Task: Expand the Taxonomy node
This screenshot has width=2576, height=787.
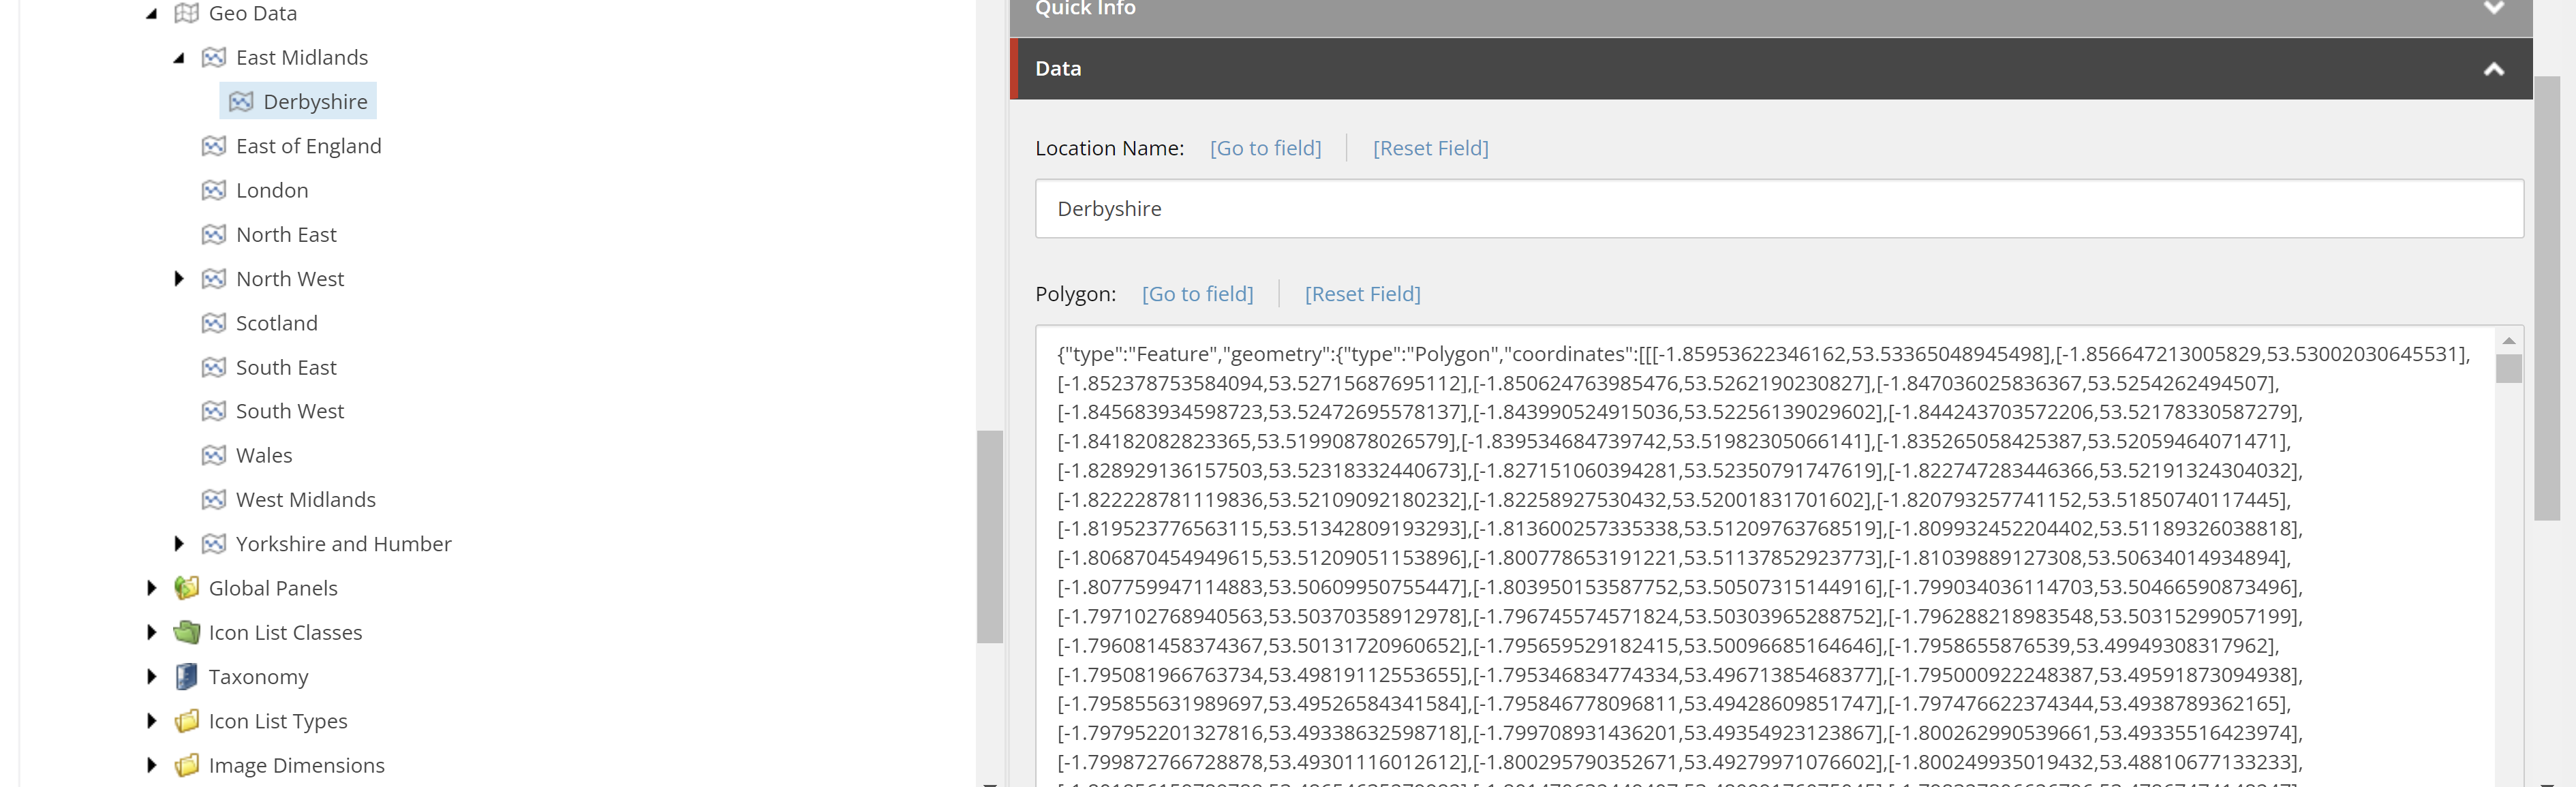Action: coord(151,677)
